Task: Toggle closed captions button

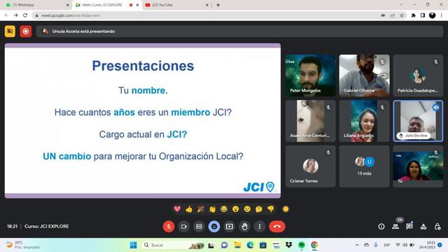Action: 199,227
